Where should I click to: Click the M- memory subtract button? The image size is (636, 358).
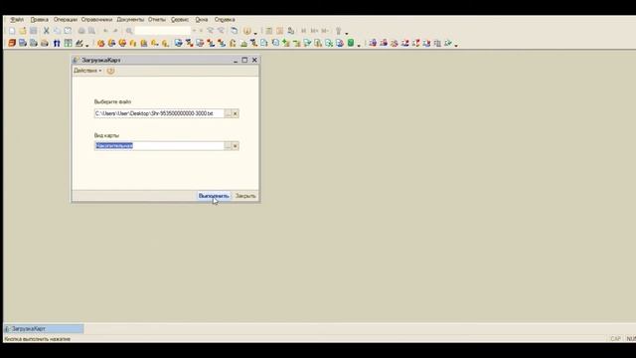point(325,31)
